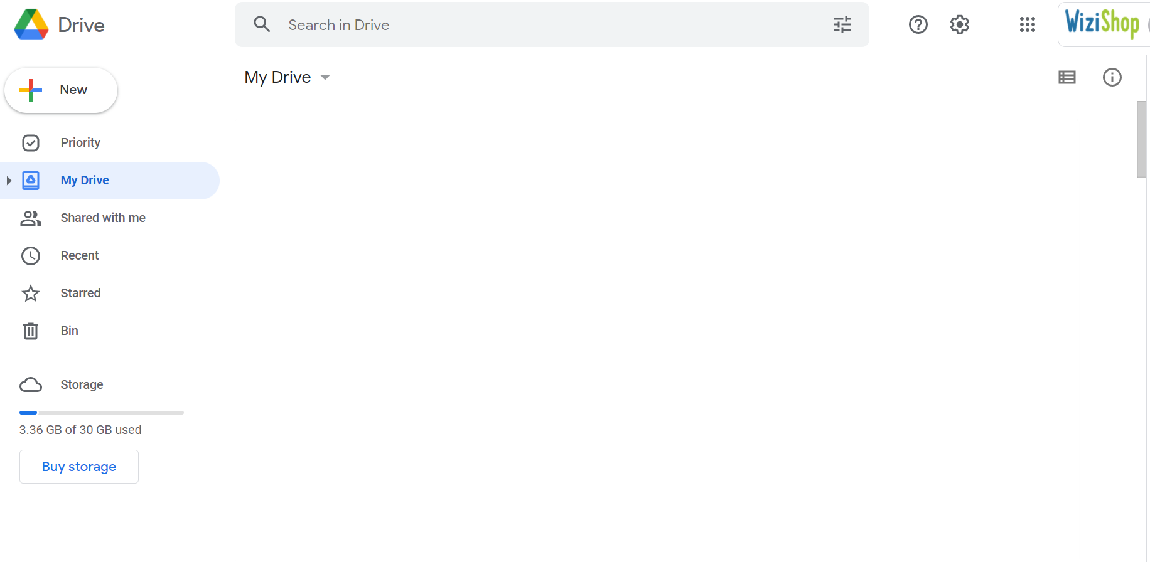Image resolution: width=1150 pixels, height=562 pixels.
Task: Open the My Drive dropdown arrow
Action: [x=325, y=78]
